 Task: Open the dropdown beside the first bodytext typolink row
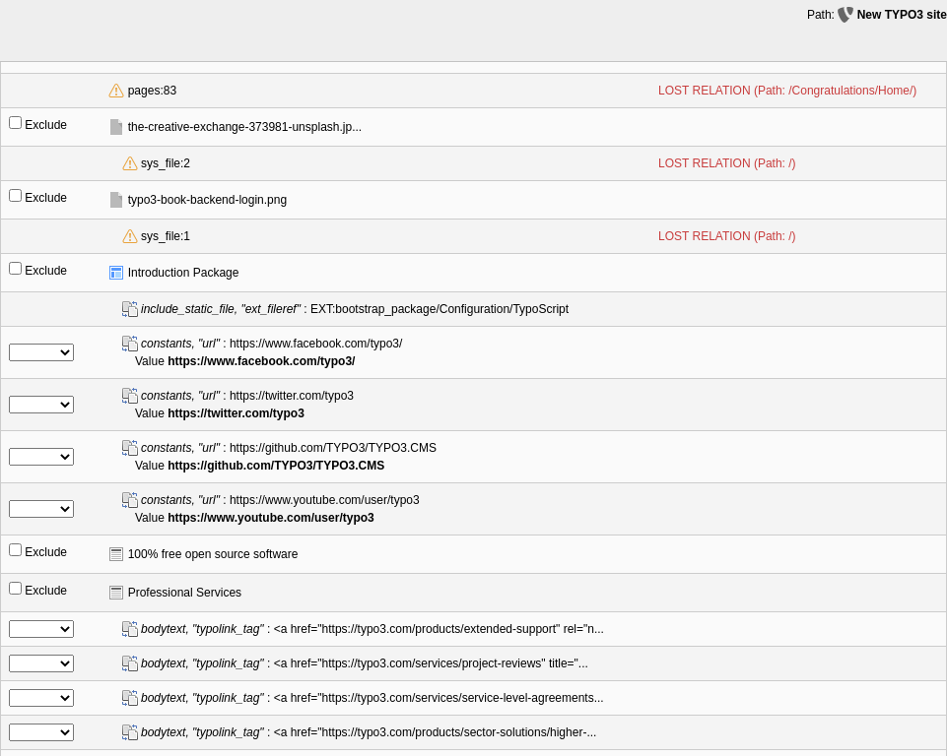pyautogui.click(x=40, y=628)
